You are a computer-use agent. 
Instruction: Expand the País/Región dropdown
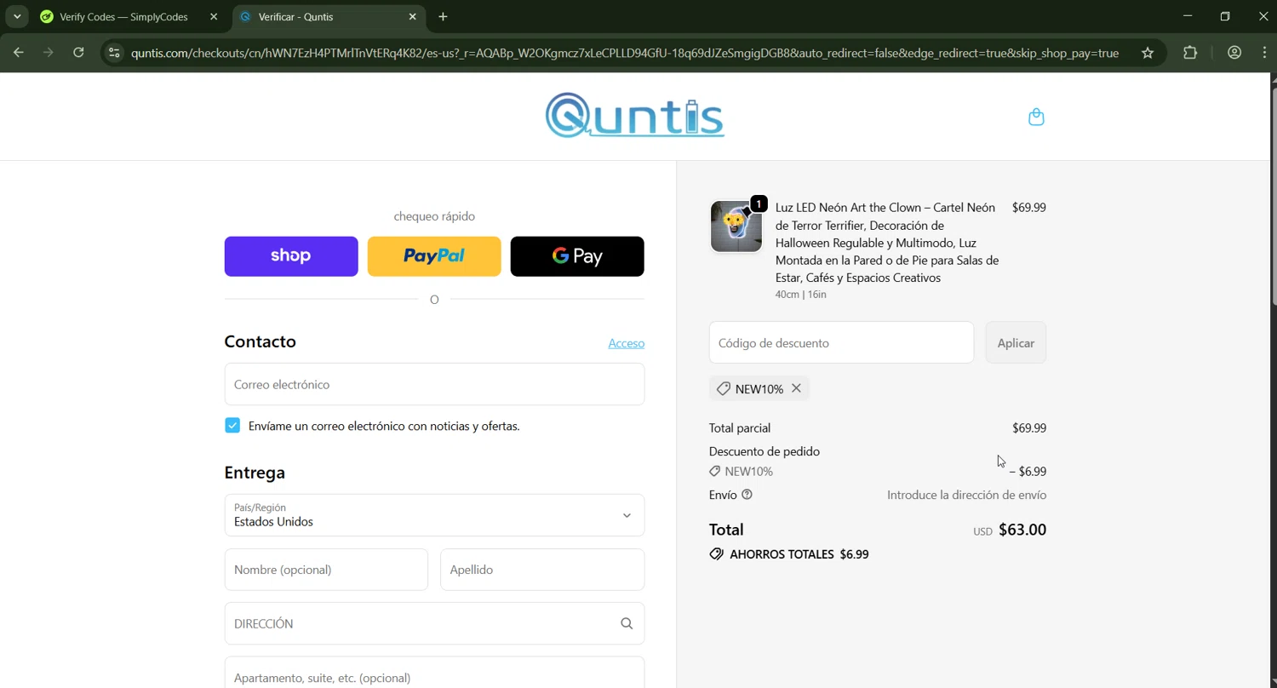434,515
